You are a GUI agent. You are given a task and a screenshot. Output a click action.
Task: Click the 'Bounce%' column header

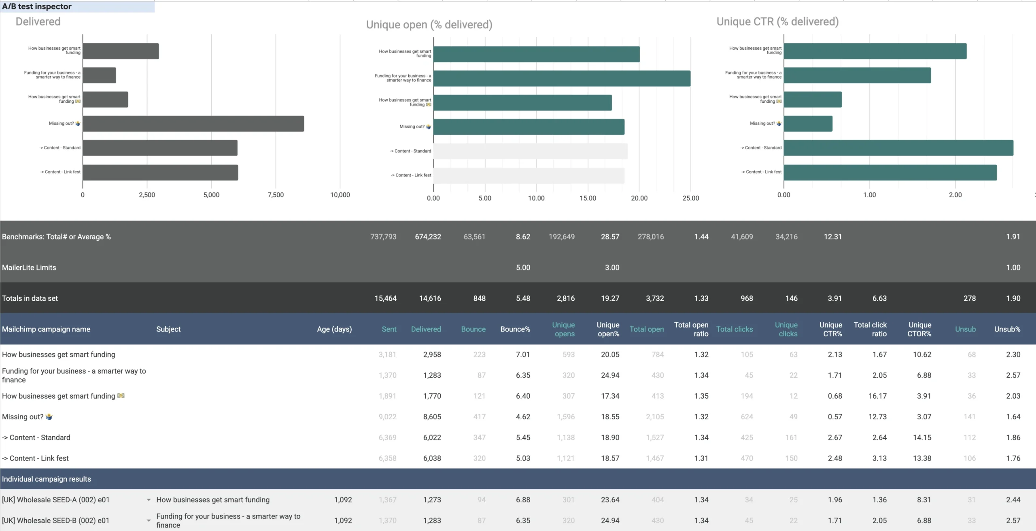tap(515, 329)
